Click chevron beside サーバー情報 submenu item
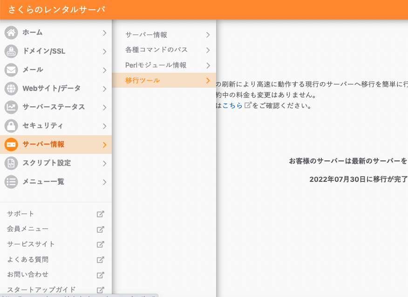408x297 pixels. pyautogui.click(x=208, y=35)
